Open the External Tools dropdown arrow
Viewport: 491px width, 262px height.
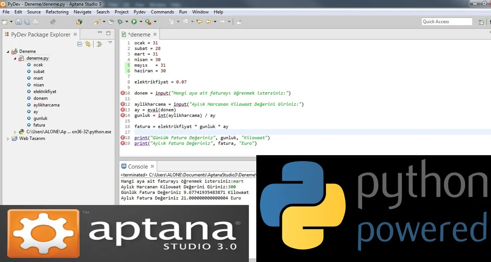pos(155,22)
